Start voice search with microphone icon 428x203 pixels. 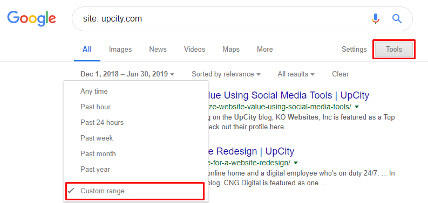point(376,19)
